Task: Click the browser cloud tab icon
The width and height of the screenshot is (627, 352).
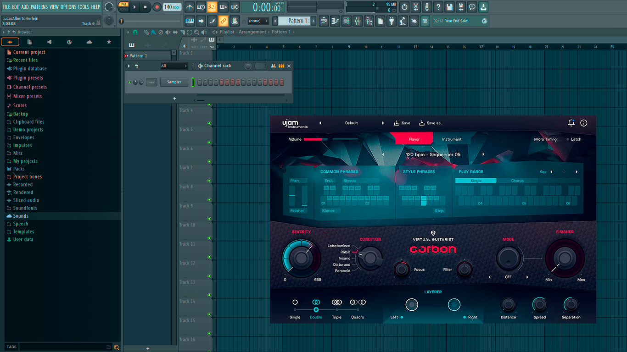Action: coord(89,42)
